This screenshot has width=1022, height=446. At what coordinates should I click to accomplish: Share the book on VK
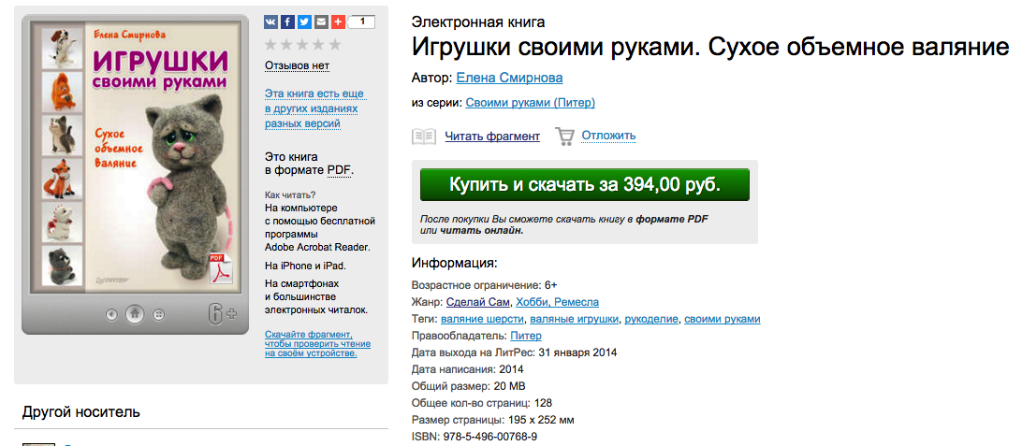[271, 22]
